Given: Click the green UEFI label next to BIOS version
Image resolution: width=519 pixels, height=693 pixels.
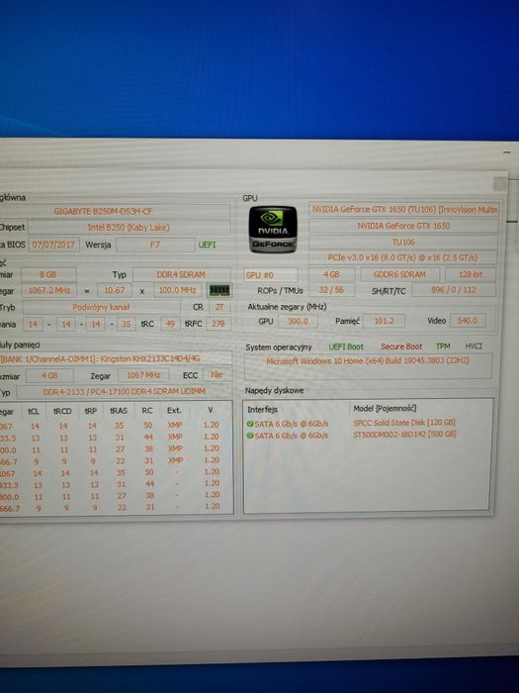Looking at the screenshot, I should point(207,245).
